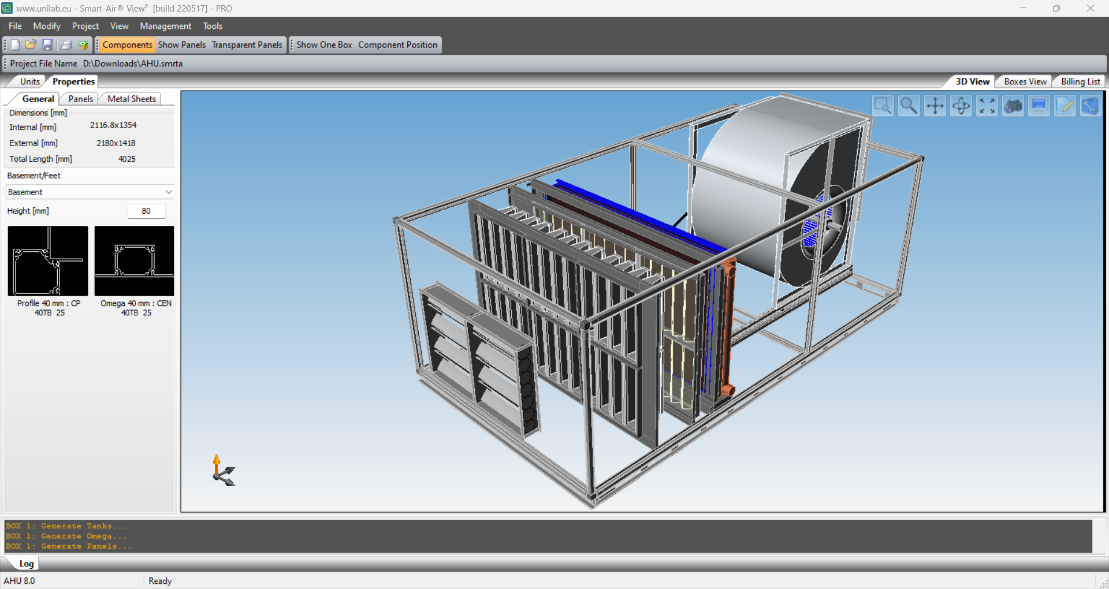The image size is (1109, 589).
Task: Open the Basement/Feet dropdown
Action: pos(89,192)
